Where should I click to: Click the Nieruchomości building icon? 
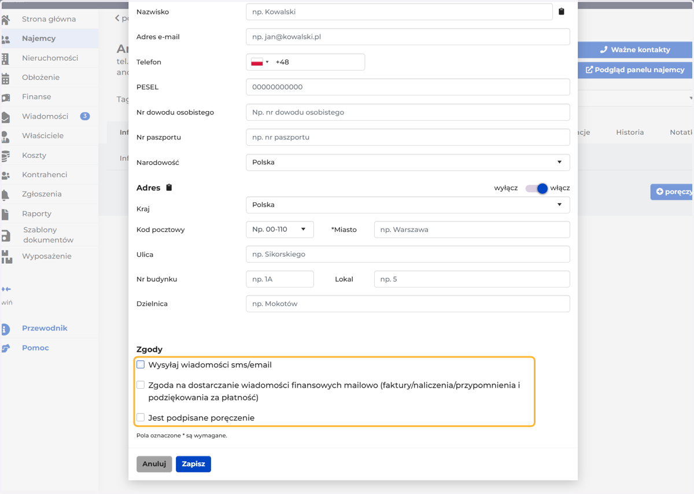(5, 58)
